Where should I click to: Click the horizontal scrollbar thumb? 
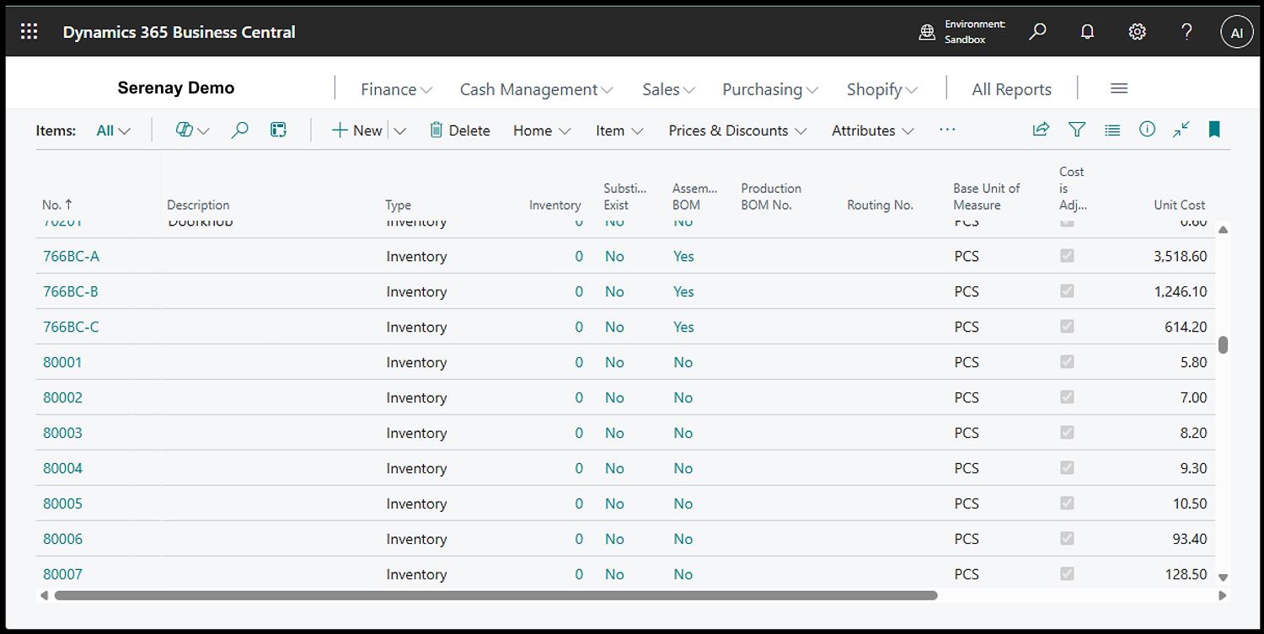(x=495, y=595)
